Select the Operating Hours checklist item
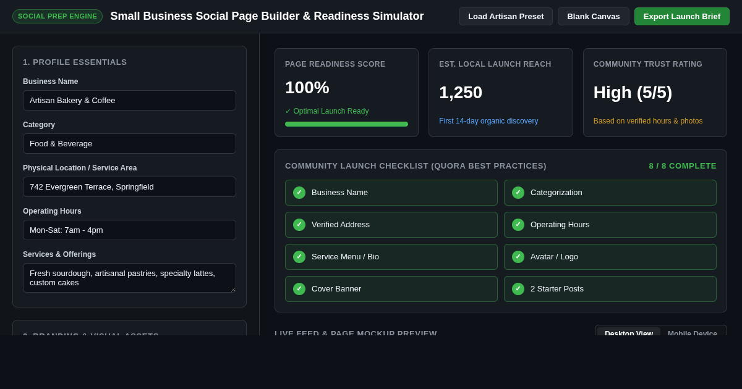The width and height of the screenshot is (742, 389). [x=610, y=225]
